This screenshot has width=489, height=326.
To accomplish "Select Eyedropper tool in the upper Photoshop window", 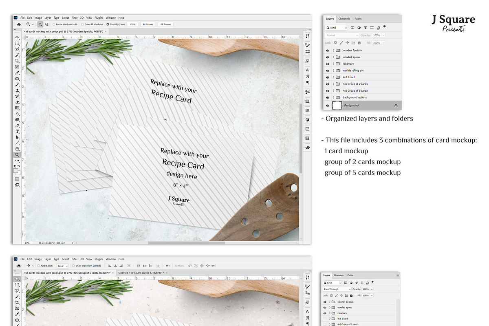I will click(18, 73).
